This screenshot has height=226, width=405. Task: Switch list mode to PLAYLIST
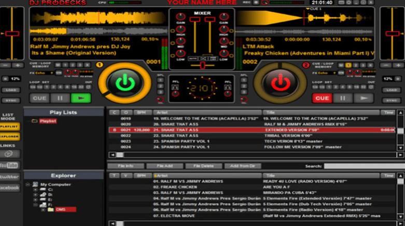pyautogui.click(x=9, y=126)
